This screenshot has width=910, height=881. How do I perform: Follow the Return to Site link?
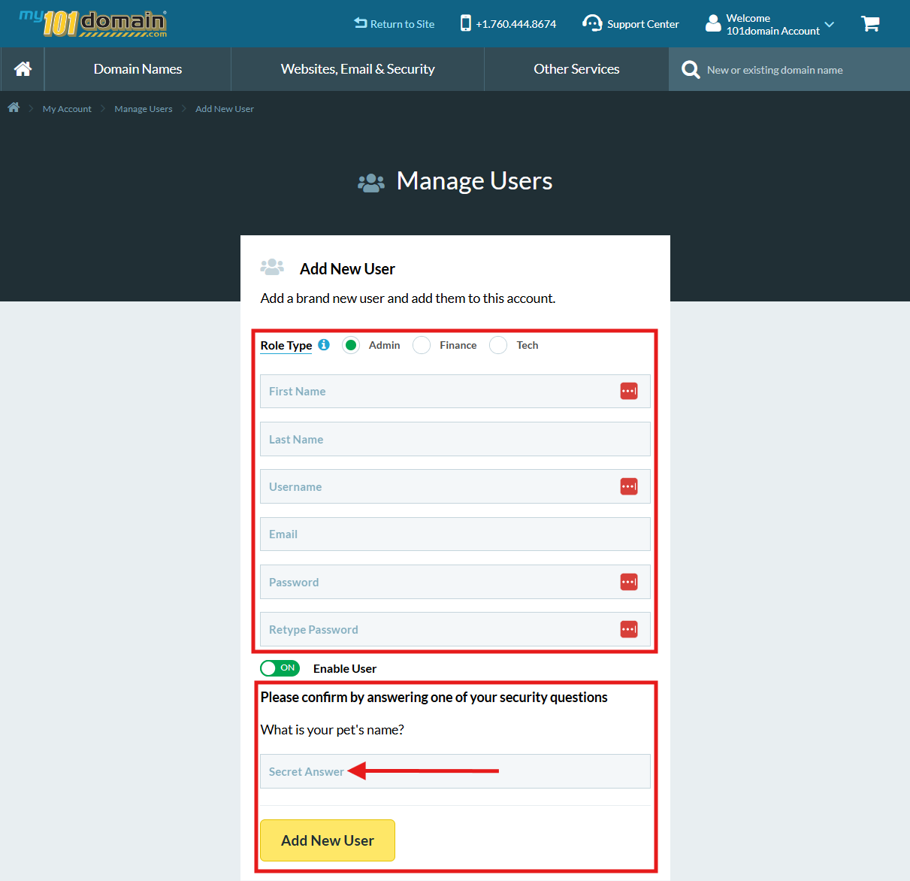tap(395, 24)
